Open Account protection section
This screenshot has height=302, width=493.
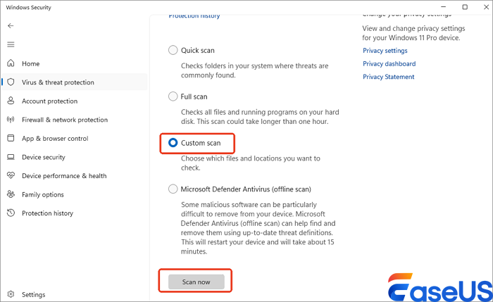[75, 101]
